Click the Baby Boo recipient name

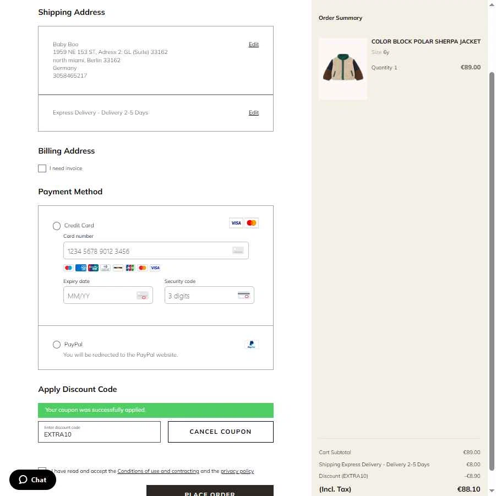point(66,44)
